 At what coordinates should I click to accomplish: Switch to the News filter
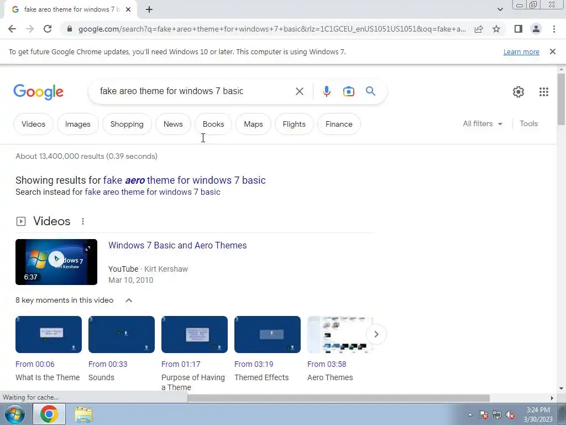(173, 124)
